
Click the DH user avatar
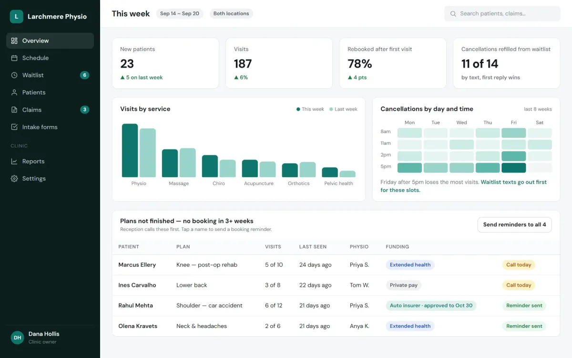[17, 337]
